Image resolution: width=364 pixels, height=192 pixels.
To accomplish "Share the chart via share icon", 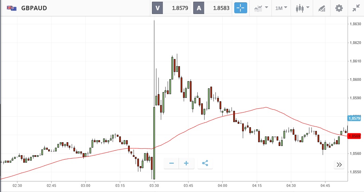I will tap(205, 163).
